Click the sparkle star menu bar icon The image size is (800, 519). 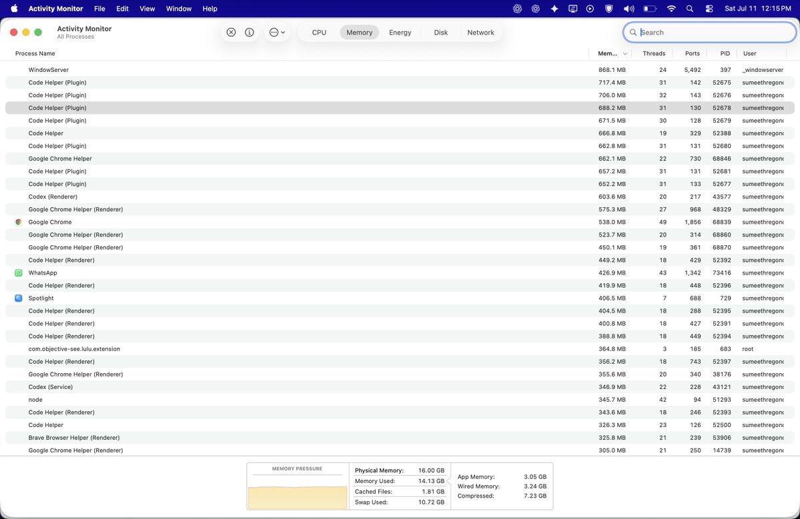[x=554, y=9]
